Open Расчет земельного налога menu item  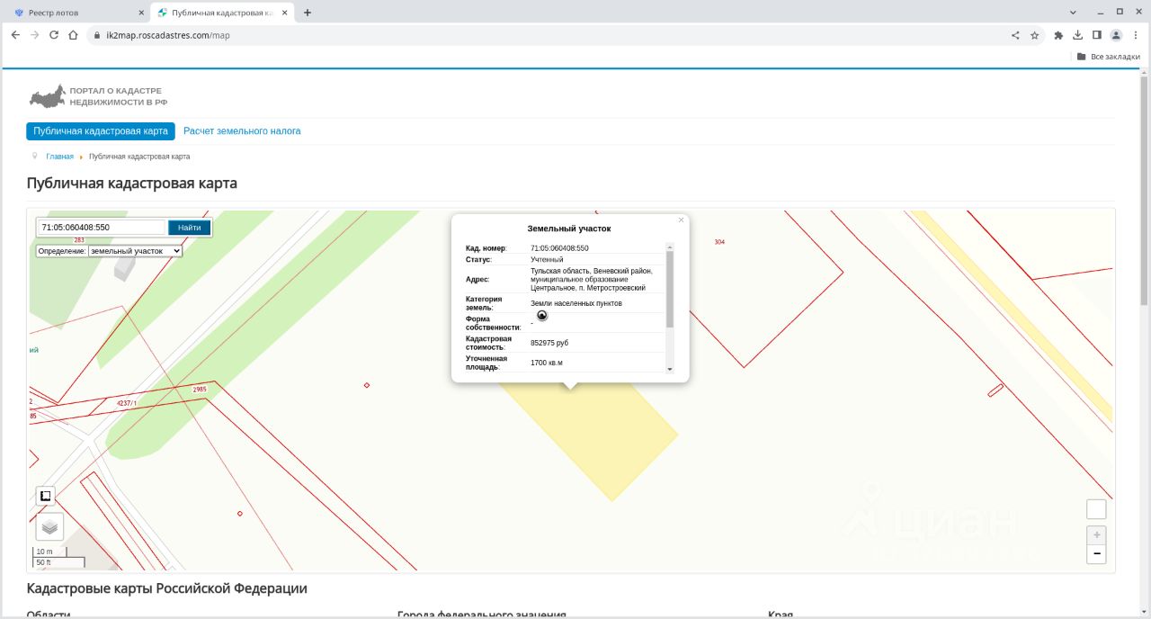click(242, 131)
